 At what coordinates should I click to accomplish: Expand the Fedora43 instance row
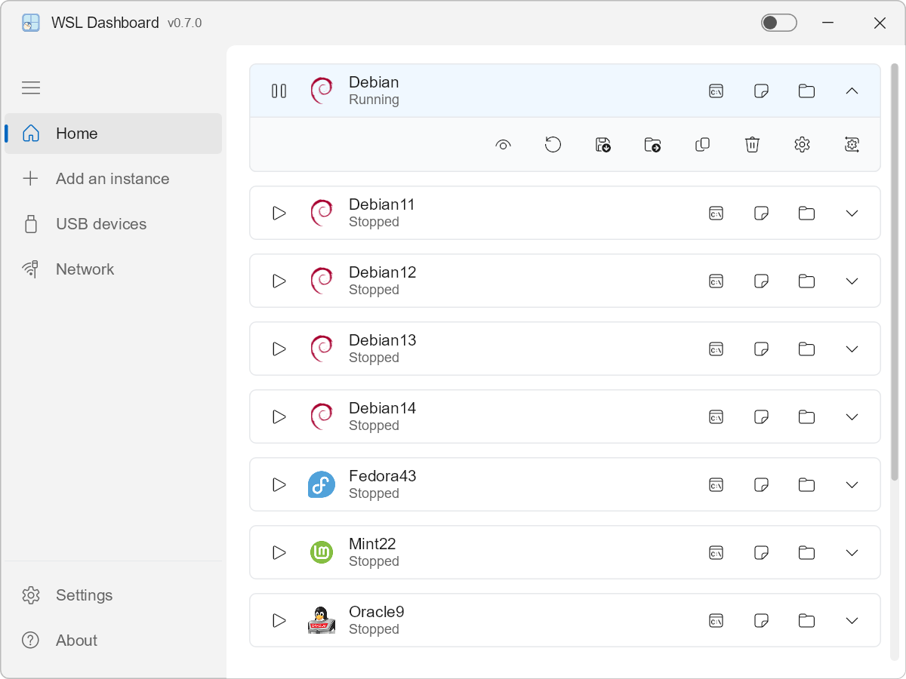852,484
